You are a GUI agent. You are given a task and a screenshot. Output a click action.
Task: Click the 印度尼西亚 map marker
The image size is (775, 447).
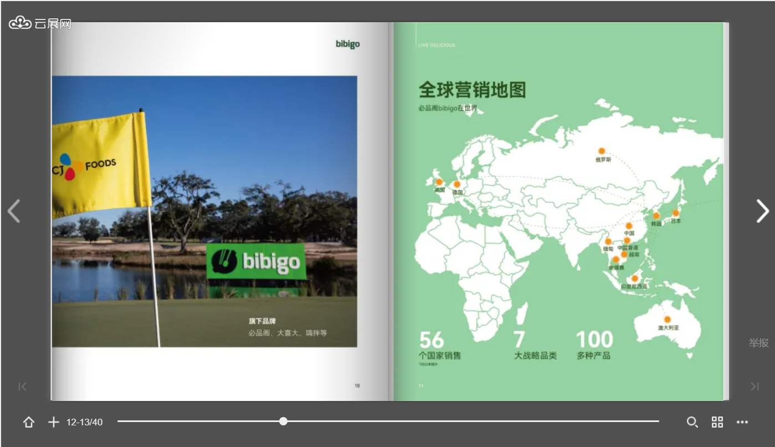(x=635, y=278)
